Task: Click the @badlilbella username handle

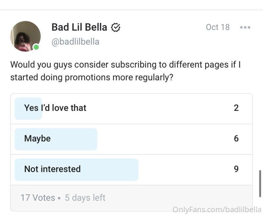Action: (x=75, y=42)
